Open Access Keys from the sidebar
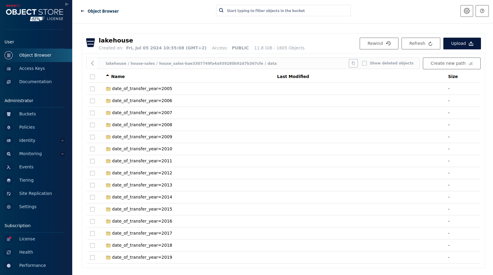The width and height of the screenshot is (493, 275). point(32,68)
